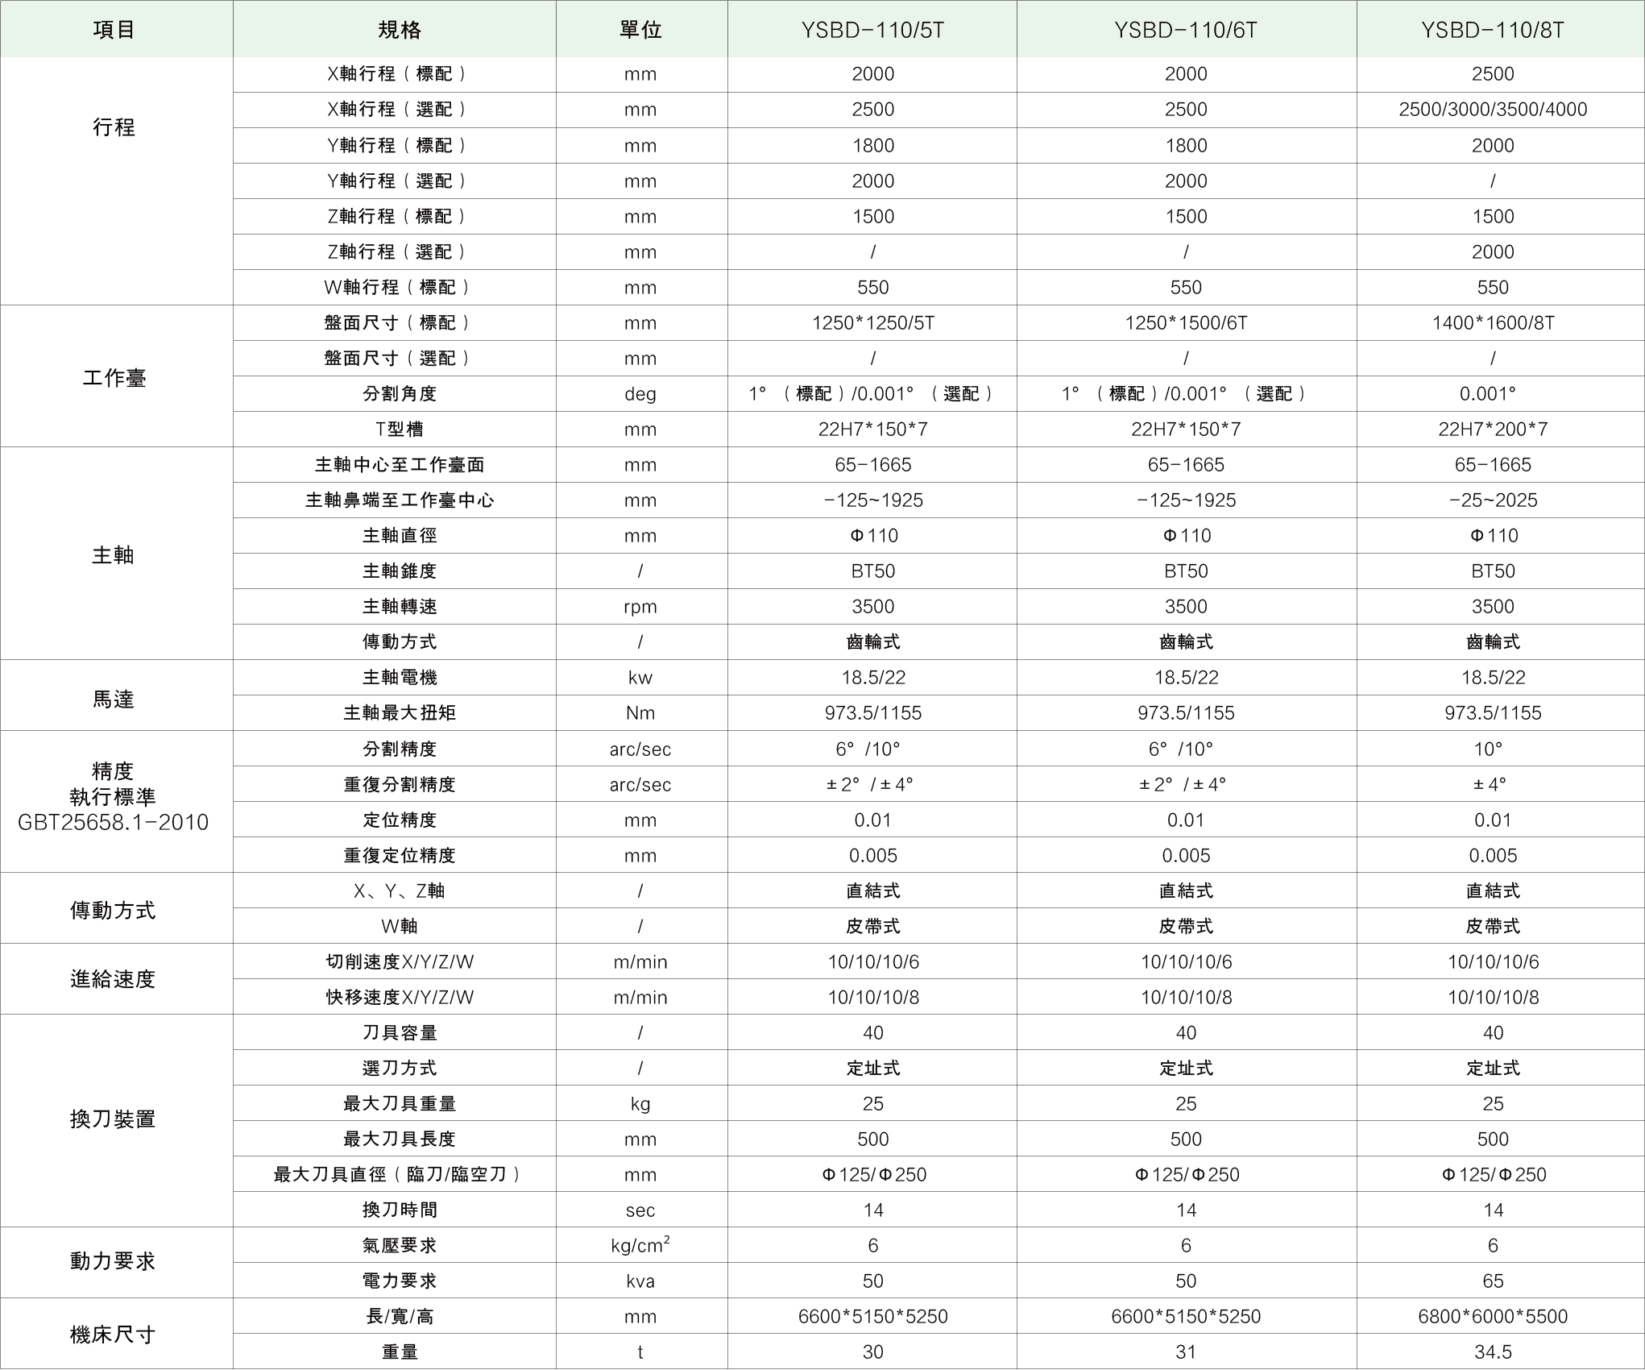Click the 機床尺寸 category cell
This screenshot has width=1645, height=1370.
click(x=114, y=1334)
